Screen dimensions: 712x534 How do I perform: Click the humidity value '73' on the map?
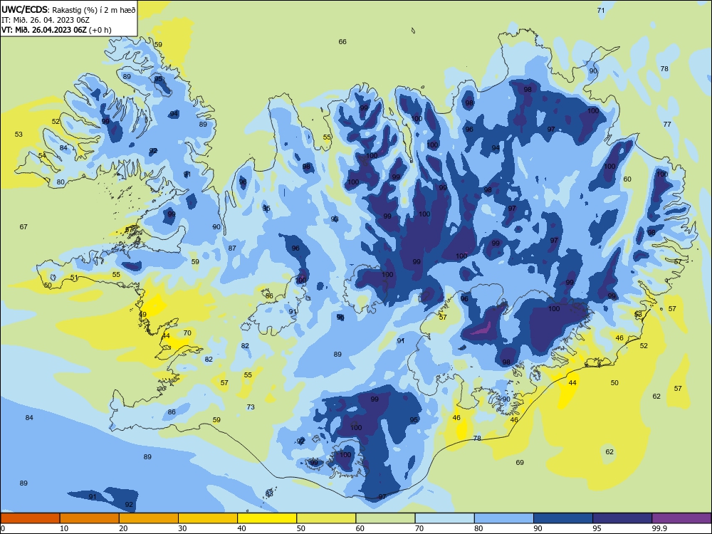coord(251,407)
